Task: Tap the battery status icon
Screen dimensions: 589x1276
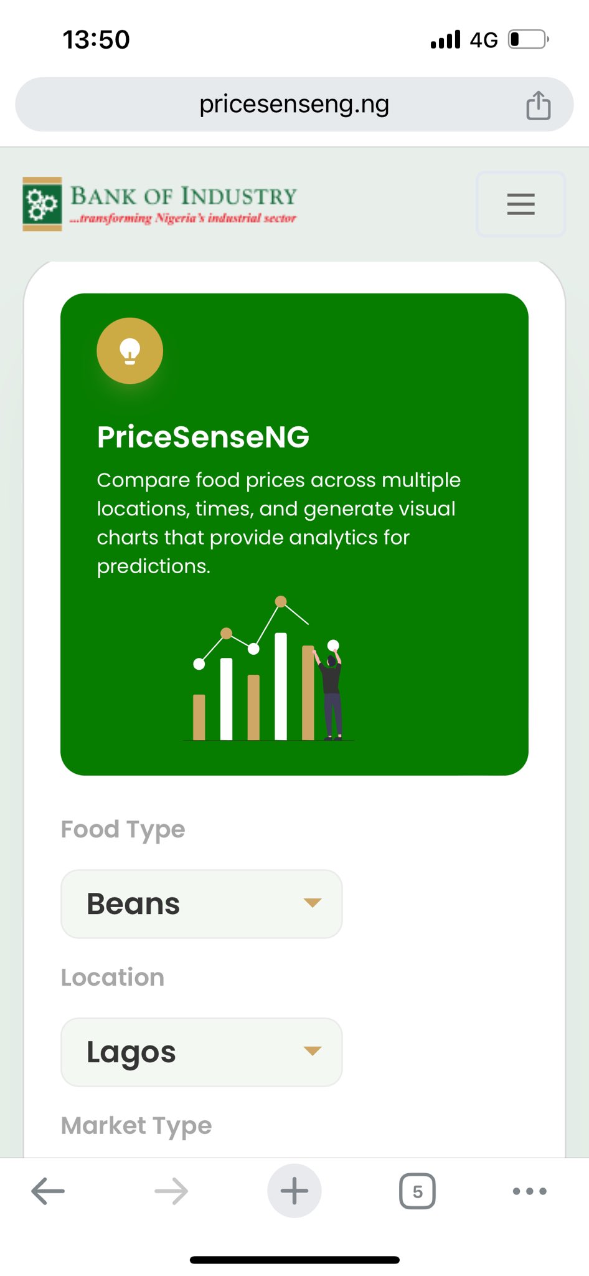Action: coord(528,40)
